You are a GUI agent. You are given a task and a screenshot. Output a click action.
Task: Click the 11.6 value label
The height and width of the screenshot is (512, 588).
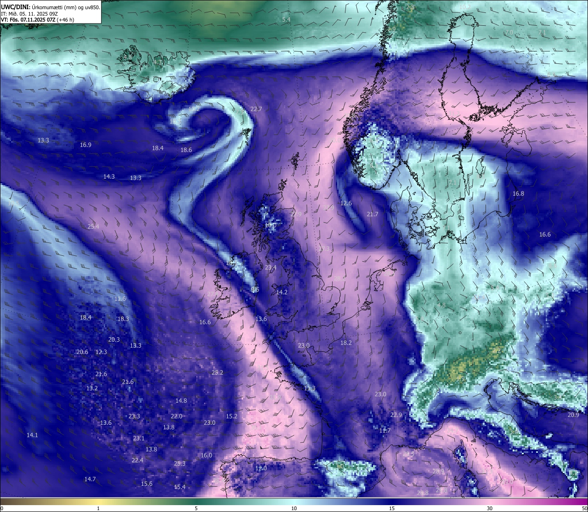120,298
